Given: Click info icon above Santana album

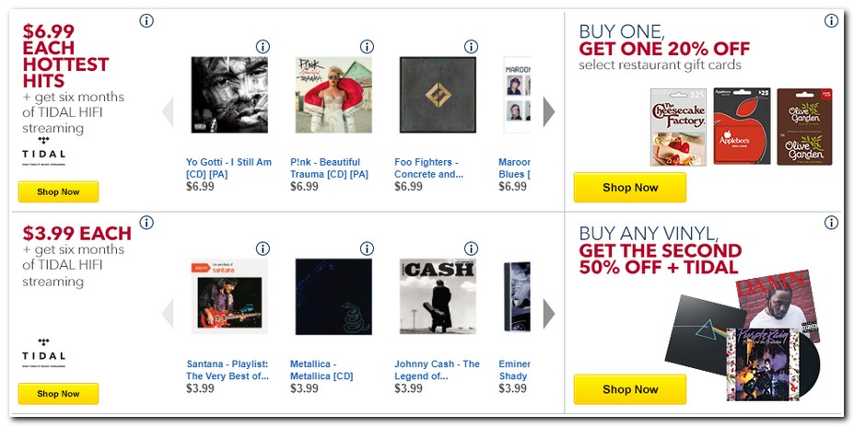Looking at the screenshot, I should (263, 248).
